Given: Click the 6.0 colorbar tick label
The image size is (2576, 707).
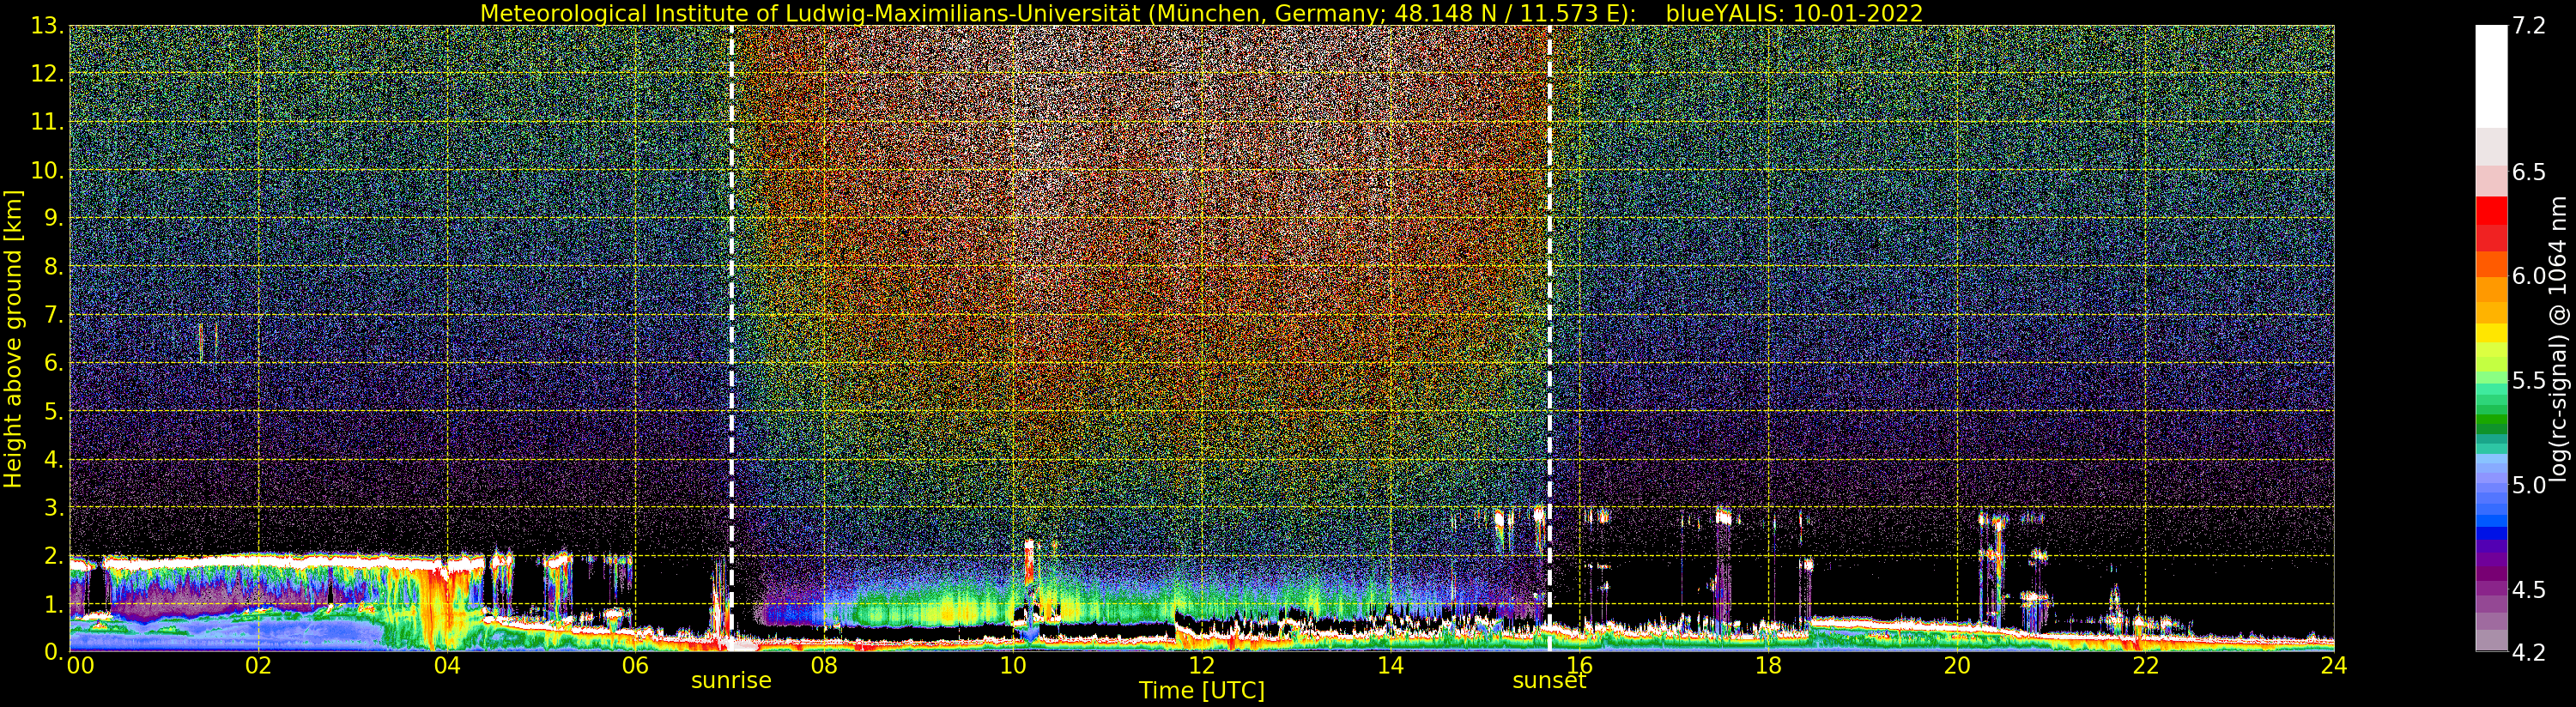Looking at the screenshot, I should tap(2529, 277).
